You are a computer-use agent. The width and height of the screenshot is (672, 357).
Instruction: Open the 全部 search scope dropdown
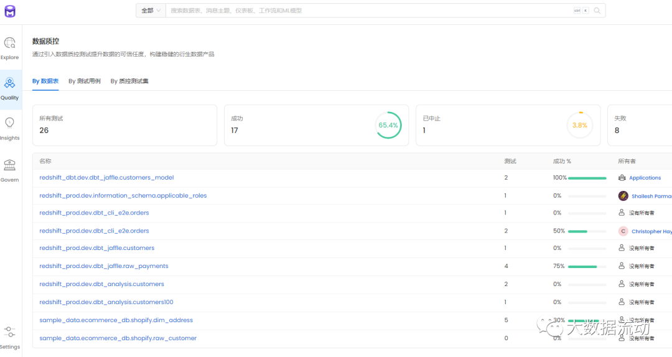click(x=151, y=11)
